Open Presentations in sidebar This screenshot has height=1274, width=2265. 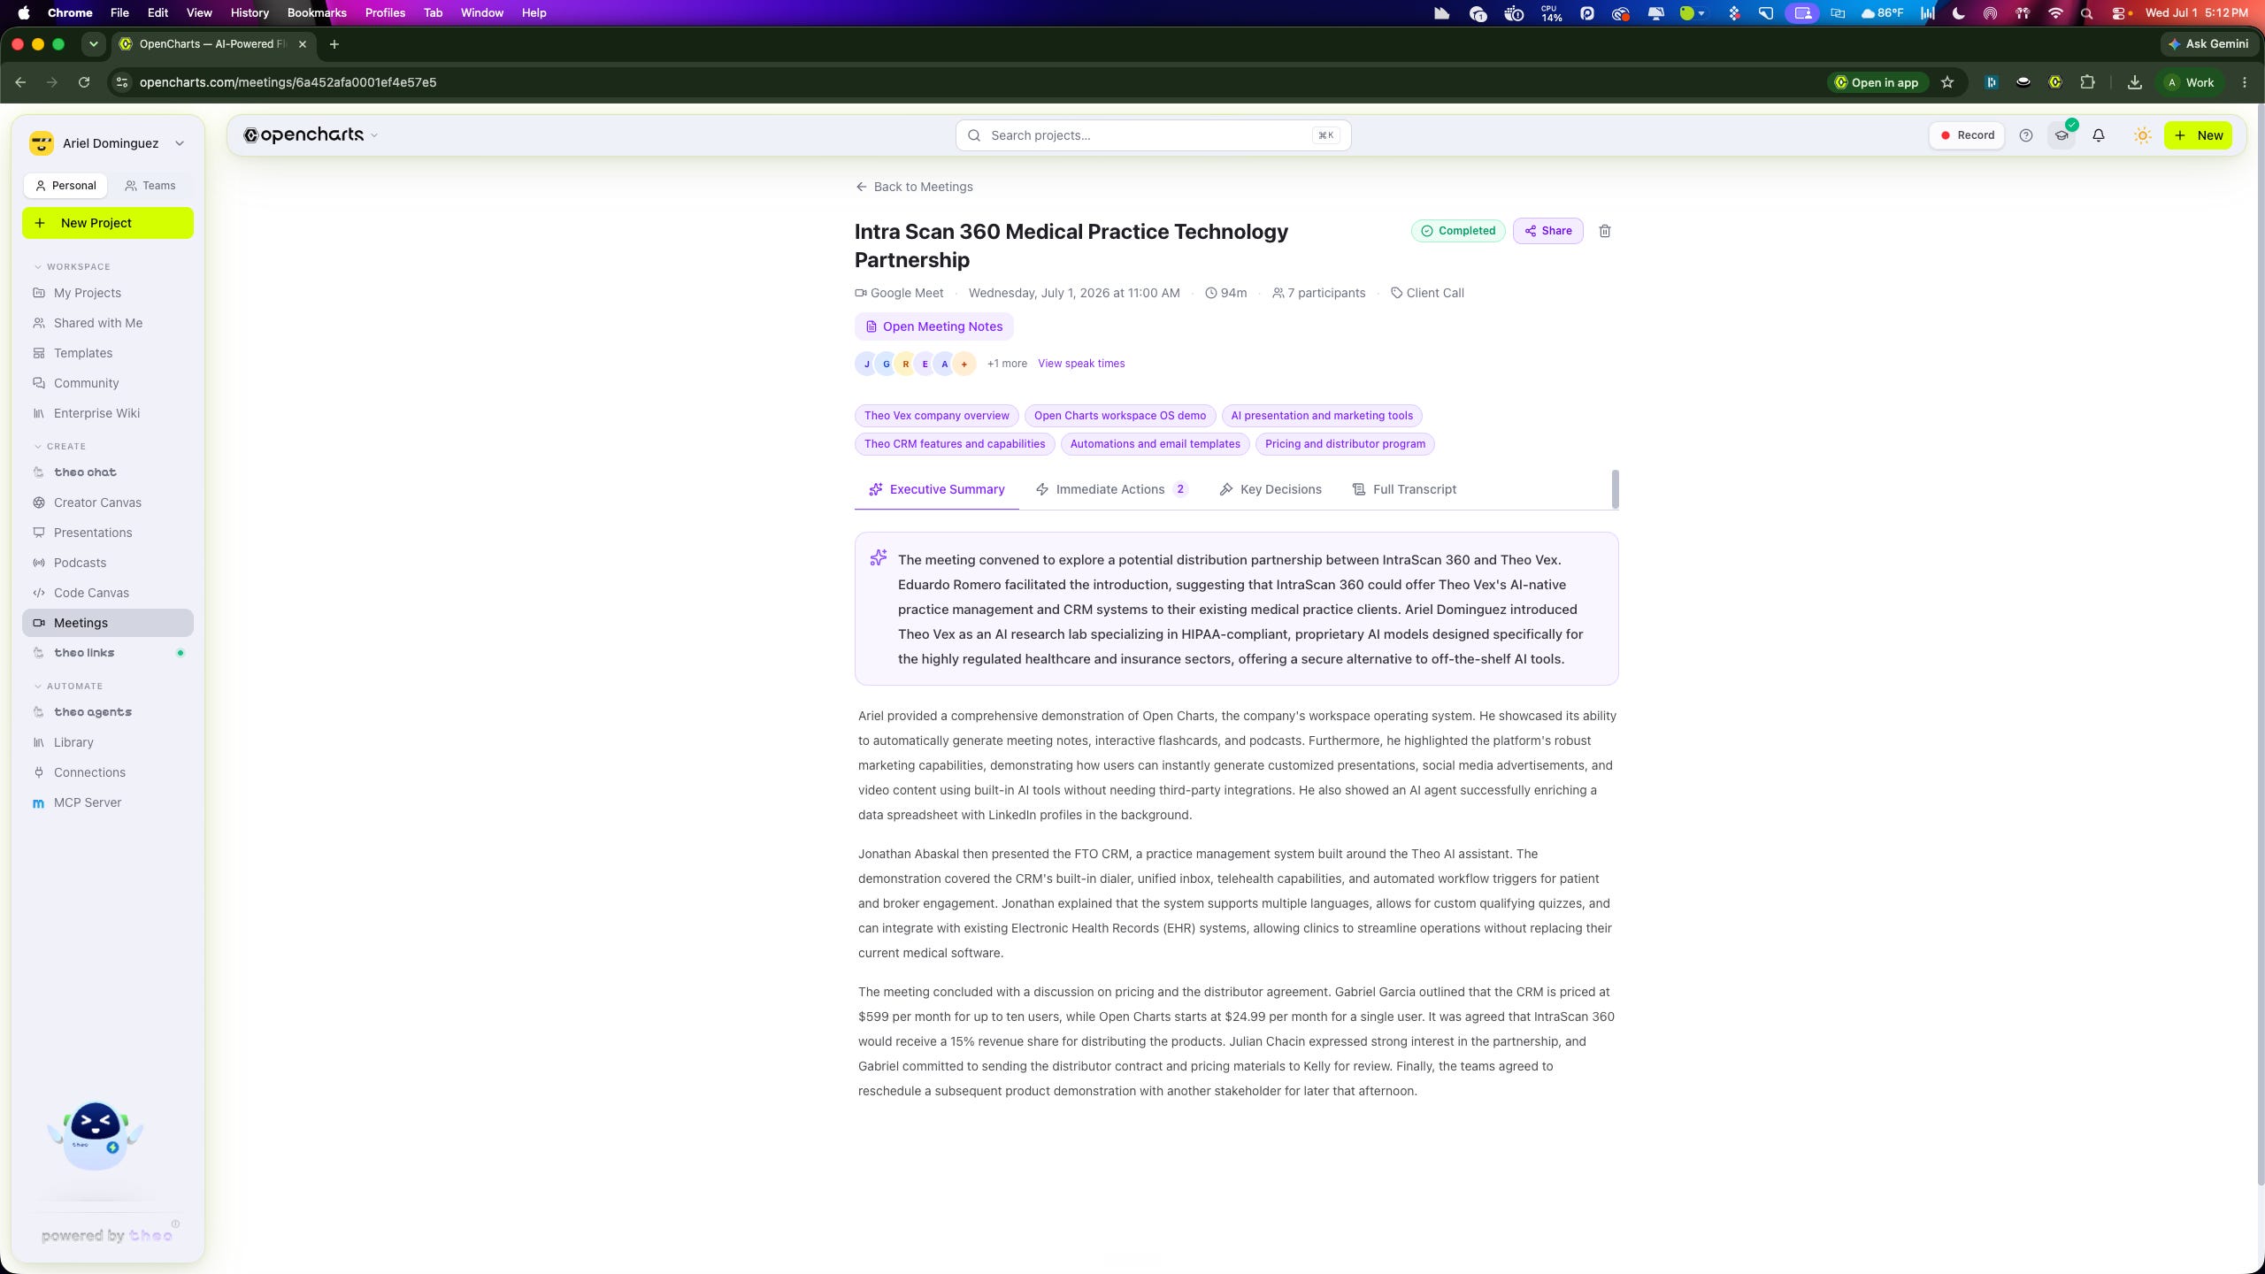click(108, 533)
